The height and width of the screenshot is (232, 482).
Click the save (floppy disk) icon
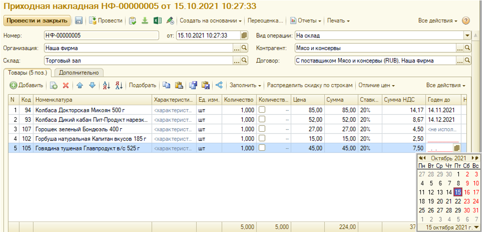pos(79,21)
